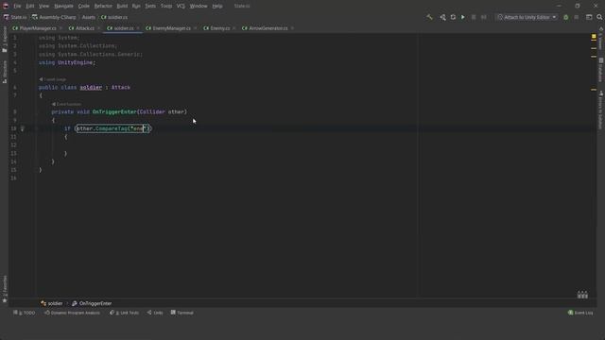This screenshot has height=340, width=605.
Task: Open the VCS menu
Action: click(x=181, y=7)
